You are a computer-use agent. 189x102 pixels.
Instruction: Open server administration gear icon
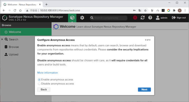(82, 18)
